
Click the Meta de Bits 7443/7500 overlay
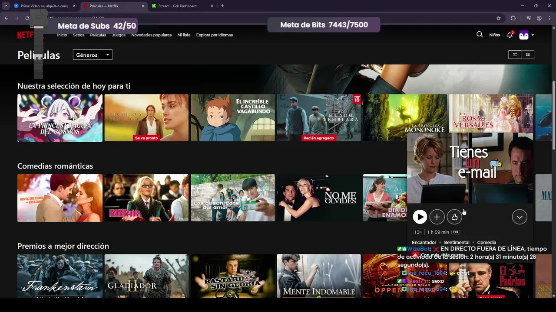324,25
